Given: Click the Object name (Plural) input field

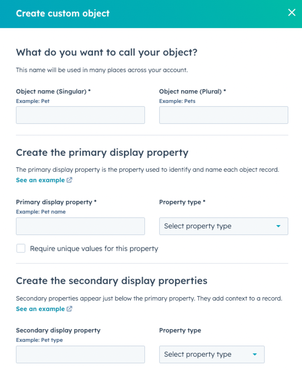Looking at the screenshot, I should pos(223,115).
